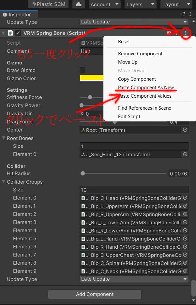
Task: Select Paste Component As New
Action: click(x=146, y=88)
